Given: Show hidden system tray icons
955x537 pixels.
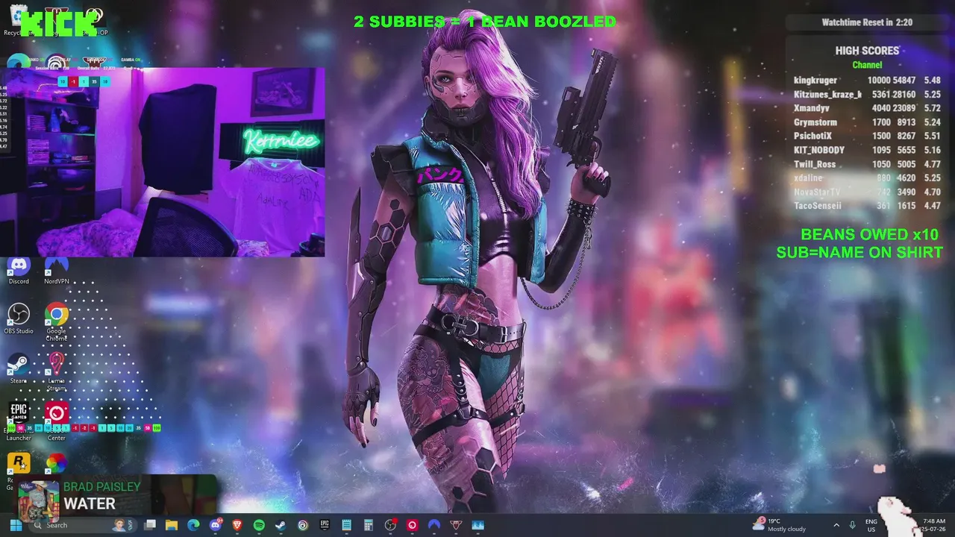Looking at the screenshot, I should 836,525.
